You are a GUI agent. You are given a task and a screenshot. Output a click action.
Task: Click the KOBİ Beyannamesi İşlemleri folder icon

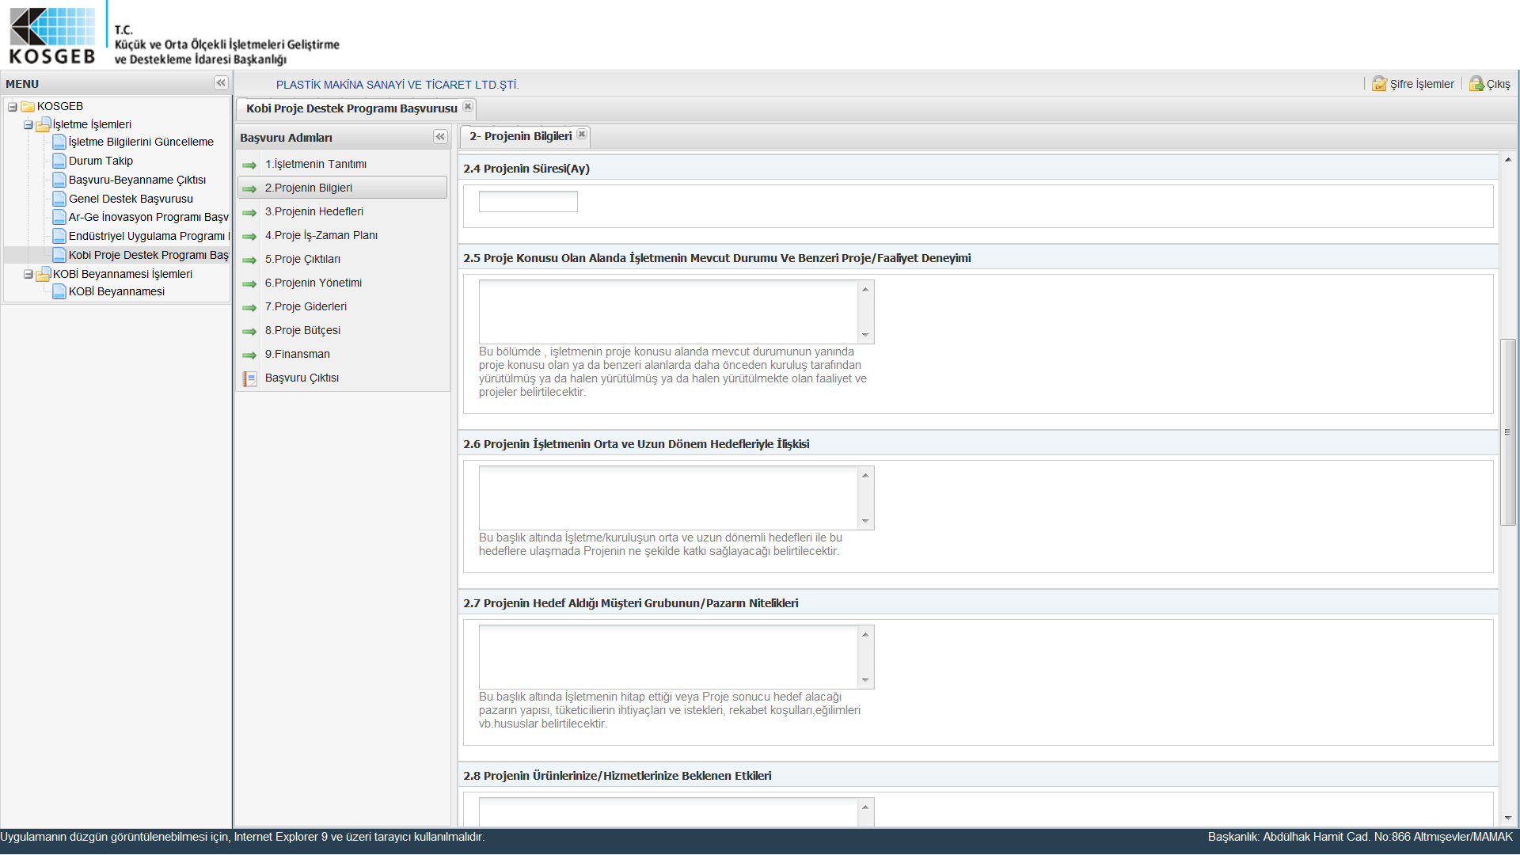(x=44, y=274)
